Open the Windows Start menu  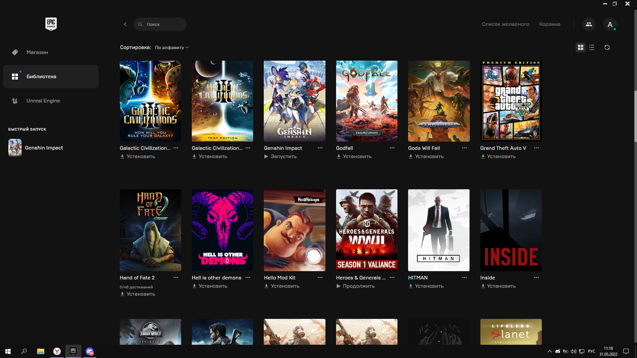click(8, 351)
